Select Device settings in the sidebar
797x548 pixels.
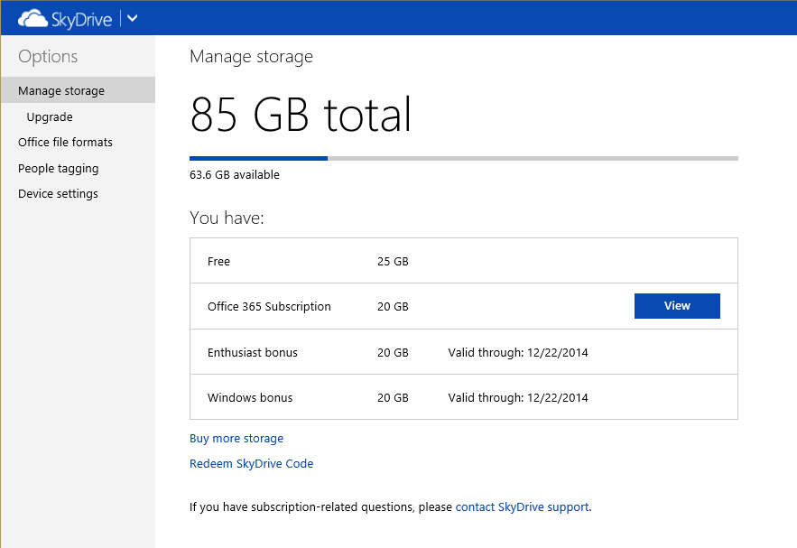[58, 194]
